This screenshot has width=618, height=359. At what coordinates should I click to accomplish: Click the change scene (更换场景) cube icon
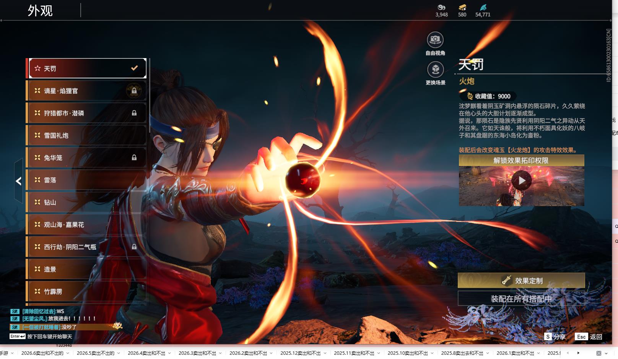click(x=435, y=70)
